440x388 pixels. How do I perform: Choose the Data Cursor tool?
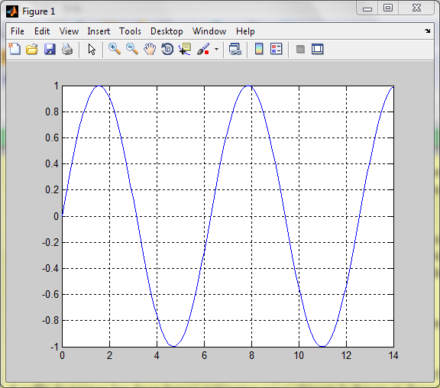click(185, 49)
